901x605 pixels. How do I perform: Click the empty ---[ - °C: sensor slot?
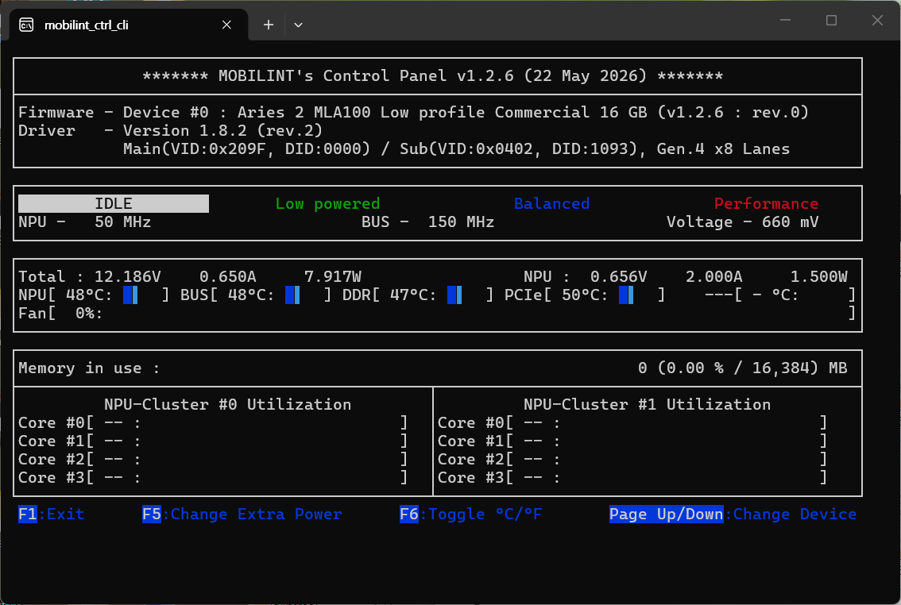click(780, 295)
